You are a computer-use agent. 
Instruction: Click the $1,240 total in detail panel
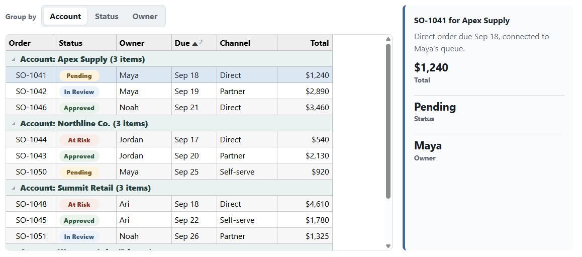pyautogui.click(x=431, y=67)
